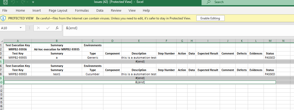Screen dimensions: 294x110
Task: Click the test1 summary cell
Action: tap(57, 74)
